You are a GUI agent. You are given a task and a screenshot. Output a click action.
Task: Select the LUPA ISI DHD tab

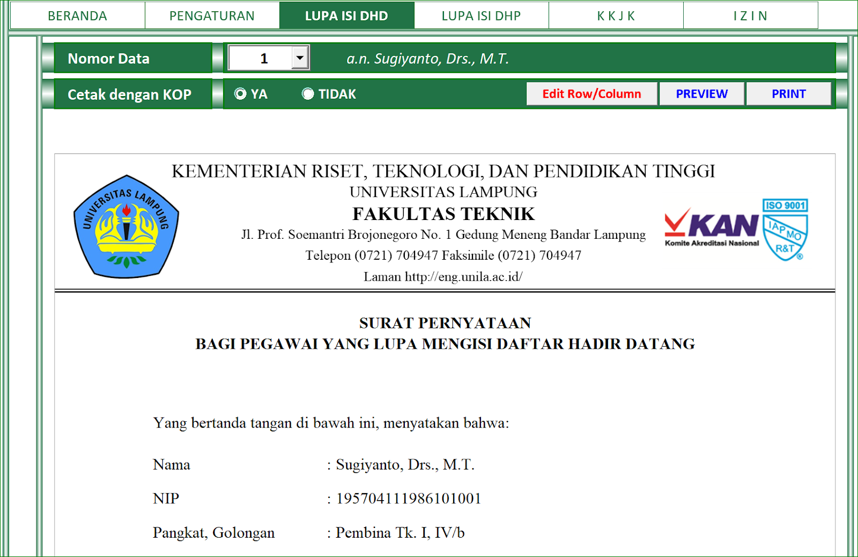(346, 16)
